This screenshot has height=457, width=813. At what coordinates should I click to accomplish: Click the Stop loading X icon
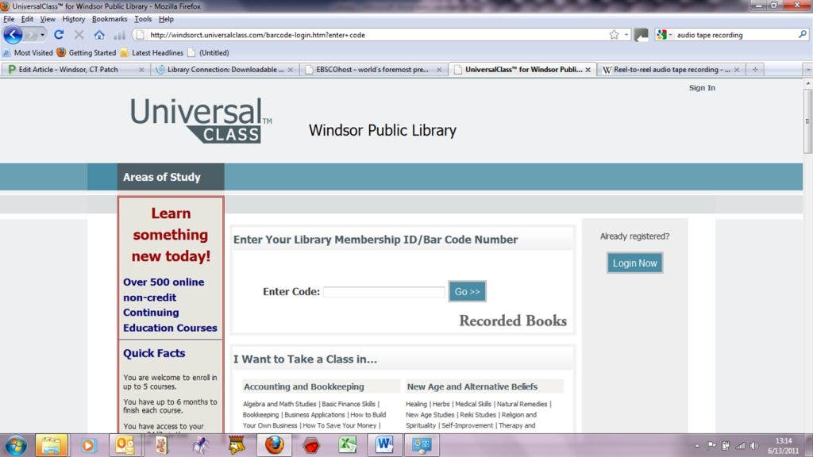coord(79,35)
